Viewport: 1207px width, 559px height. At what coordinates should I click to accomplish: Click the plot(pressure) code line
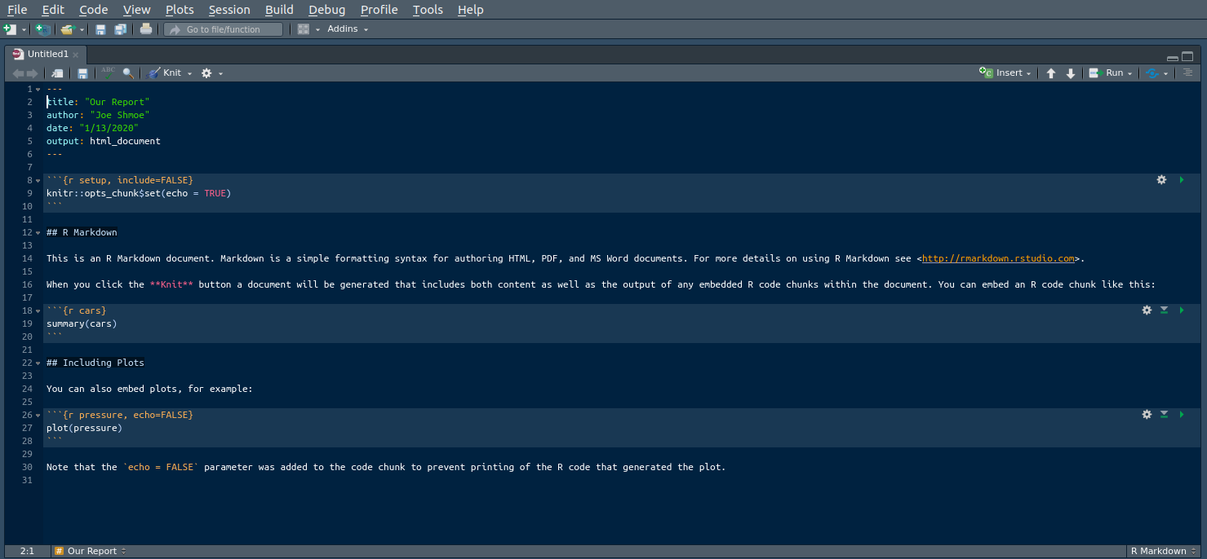(x=84, y=428)
